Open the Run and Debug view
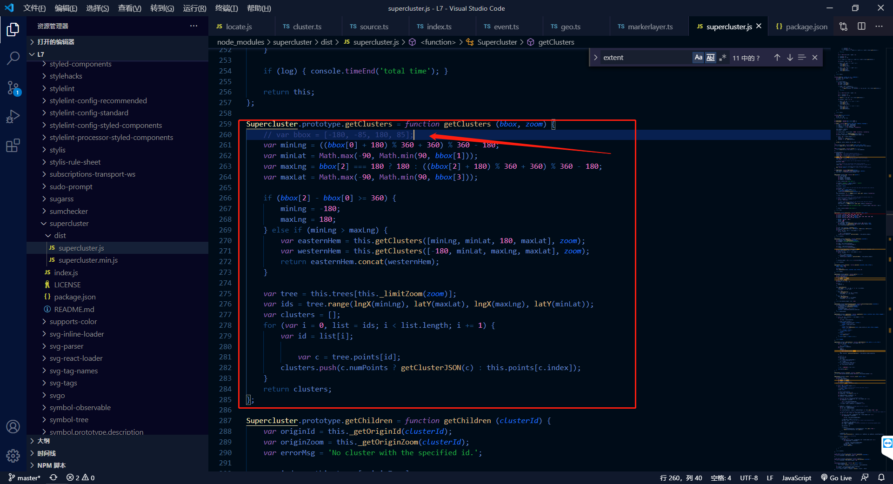 [13, 116]
